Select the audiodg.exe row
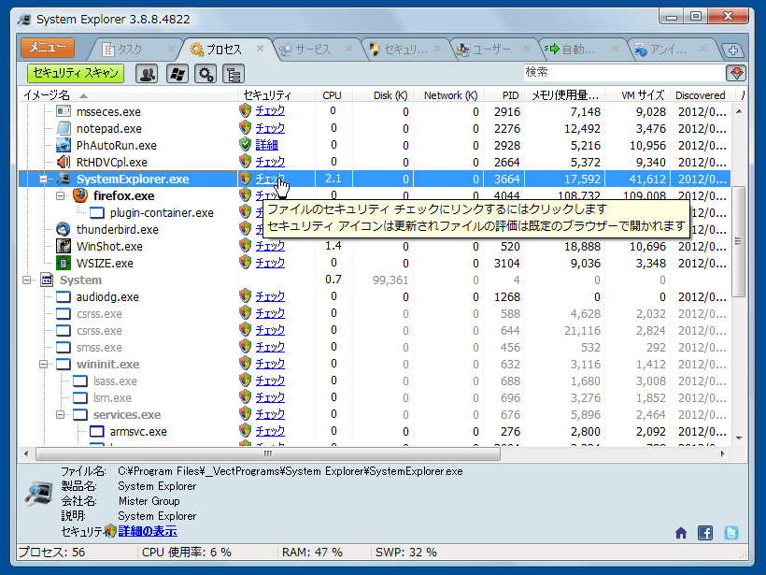This screenshot has height=575, width=766. [375, 296]
